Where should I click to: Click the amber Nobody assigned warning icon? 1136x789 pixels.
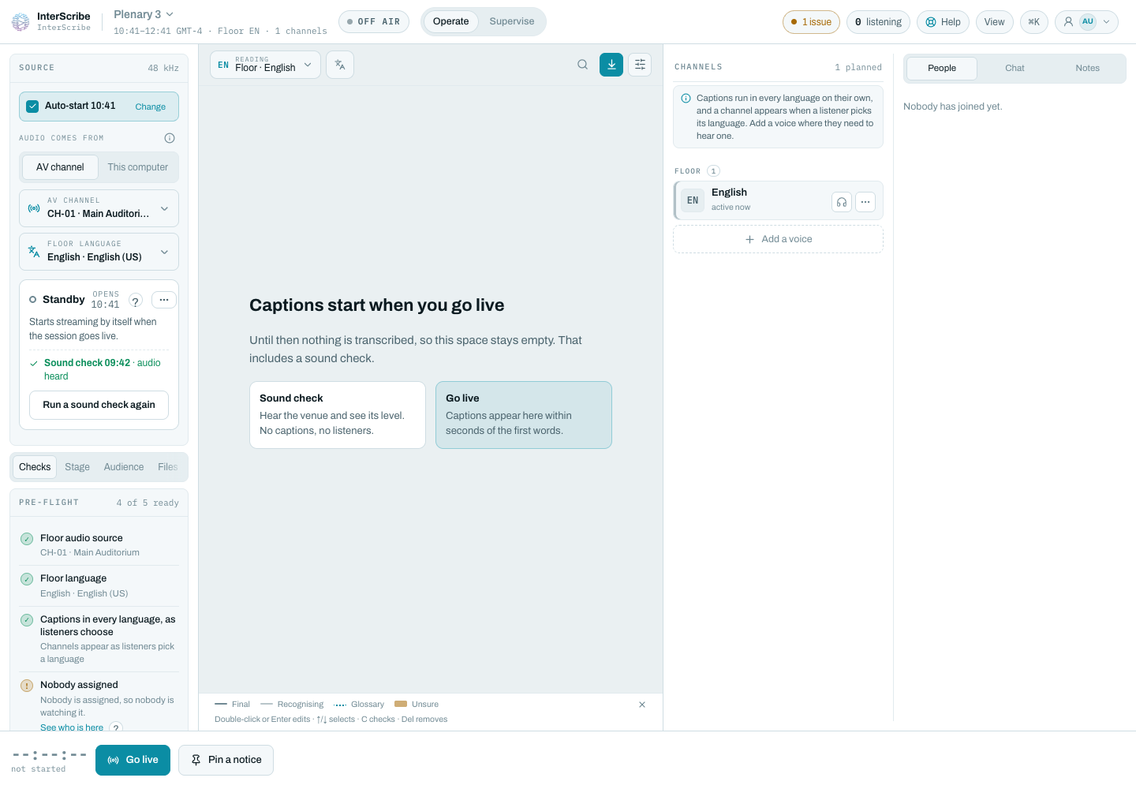pyautogui.click(x=27, y=686)
